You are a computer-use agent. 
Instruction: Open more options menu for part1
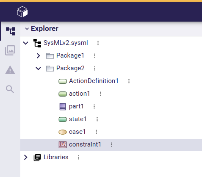click(94, 106)
